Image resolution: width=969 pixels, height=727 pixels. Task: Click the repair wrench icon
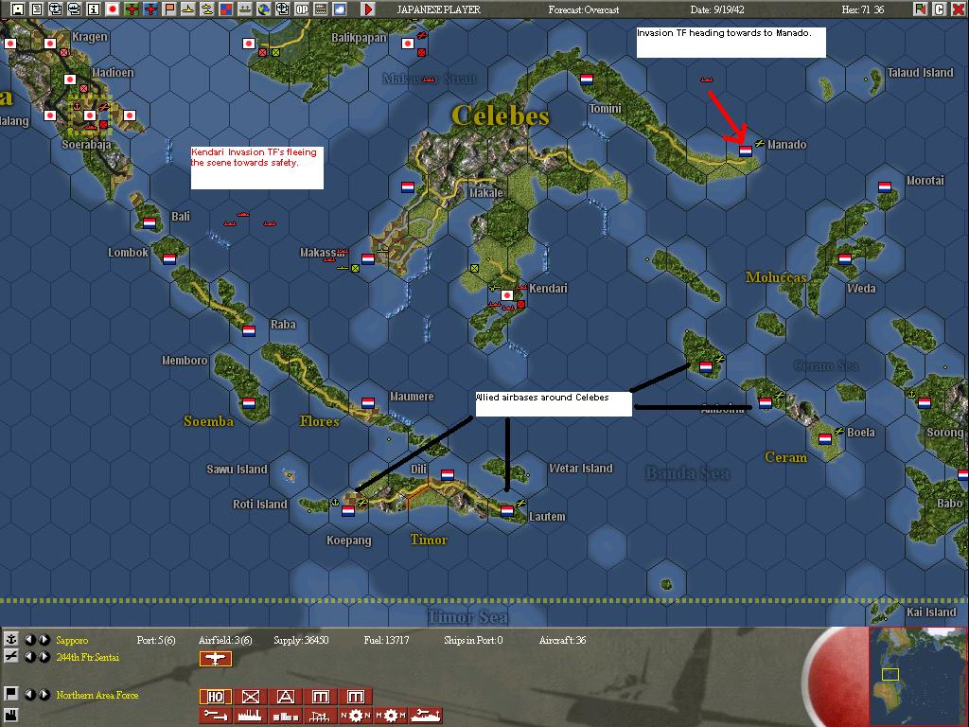tap(215, 716)
